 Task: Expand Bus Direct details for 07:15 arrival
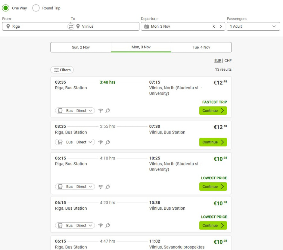pyautogui.click(x=75, y=111)
